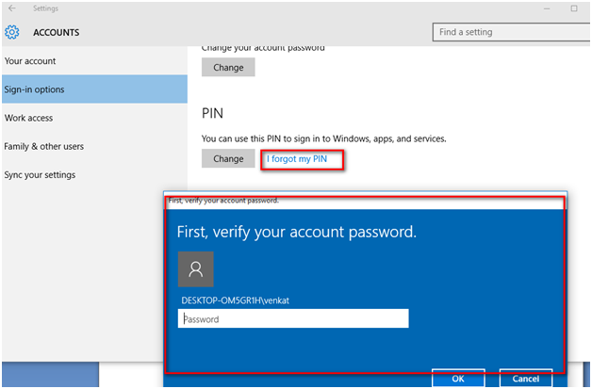Select Sign-in options in sidebar
The image size is (592, 389).
[x=35, y=89]
